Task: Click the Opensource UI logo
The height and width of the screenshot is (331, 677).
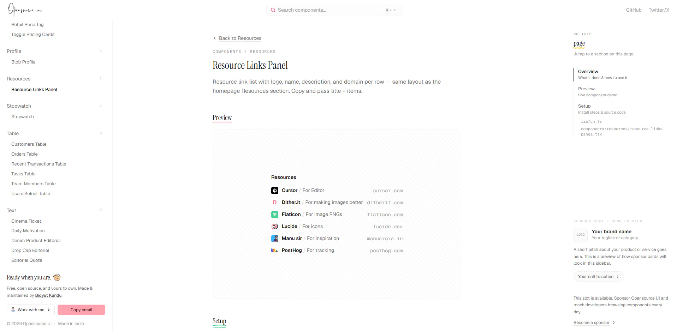Action: [x=25, y=10]
